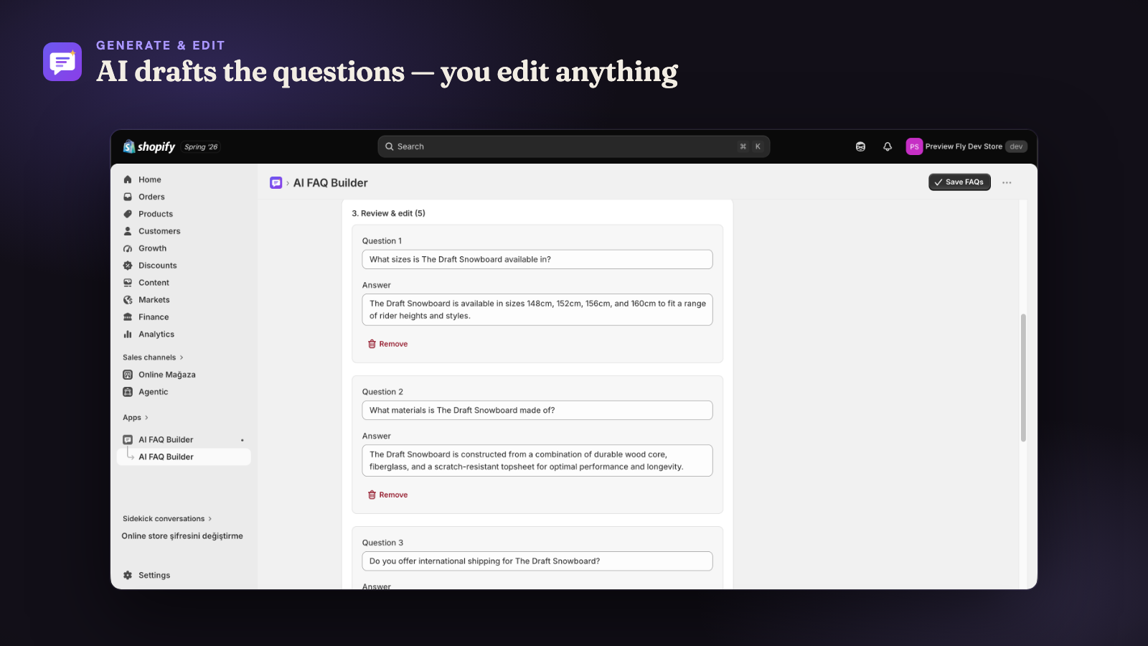The width and height of the screenshot is (1148, 646).
Task: Remove Question 2
Action: (387, 495)
